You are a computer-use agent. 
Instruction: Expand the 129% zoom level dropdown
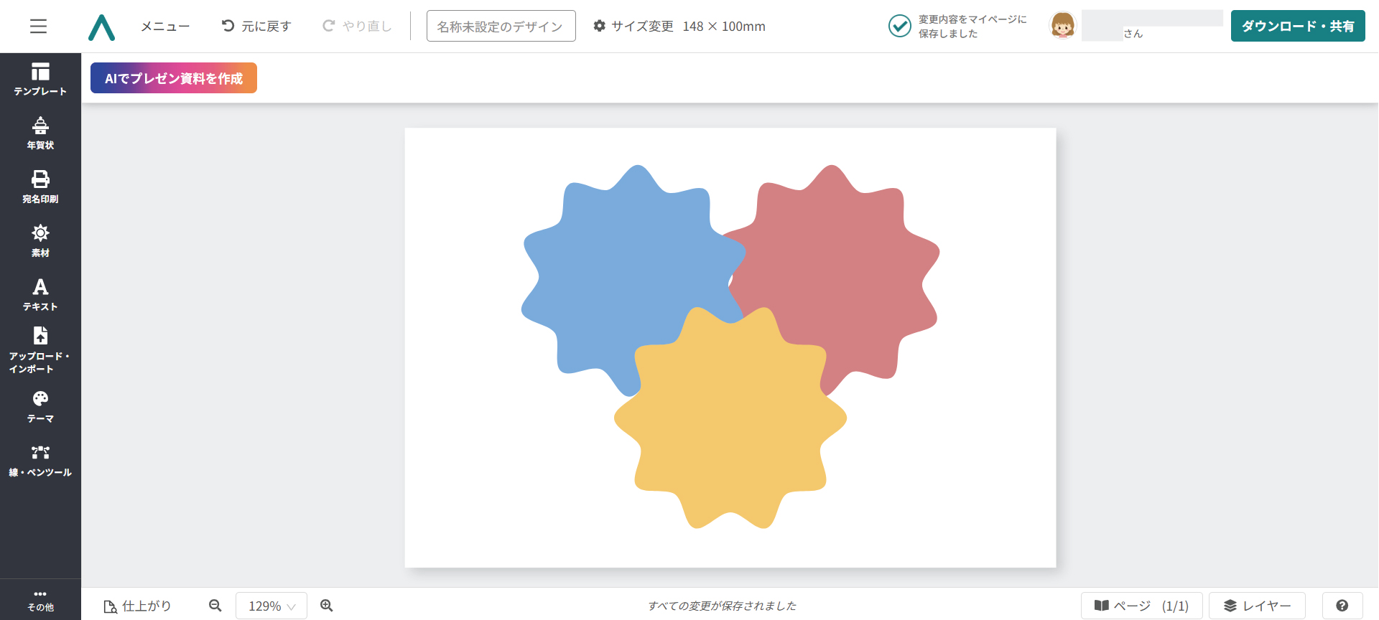[x=271, y=606]
